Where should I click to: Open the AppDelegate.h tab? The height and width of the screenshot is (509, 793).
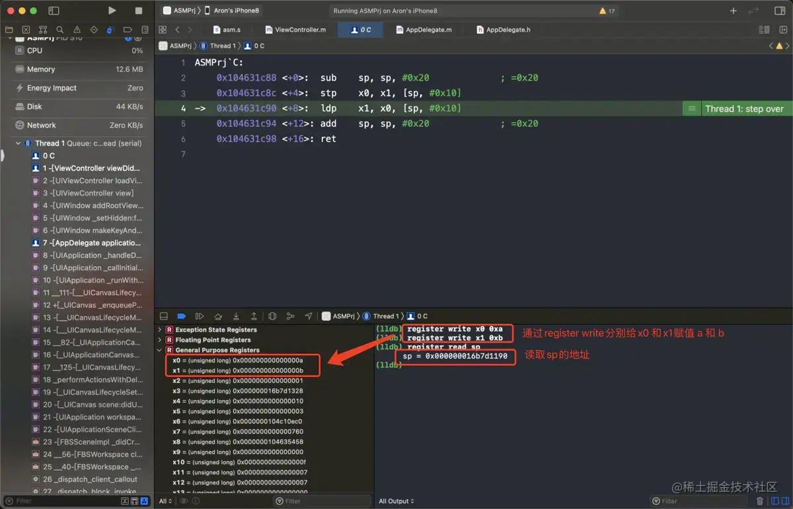click(x=503, y=30)
